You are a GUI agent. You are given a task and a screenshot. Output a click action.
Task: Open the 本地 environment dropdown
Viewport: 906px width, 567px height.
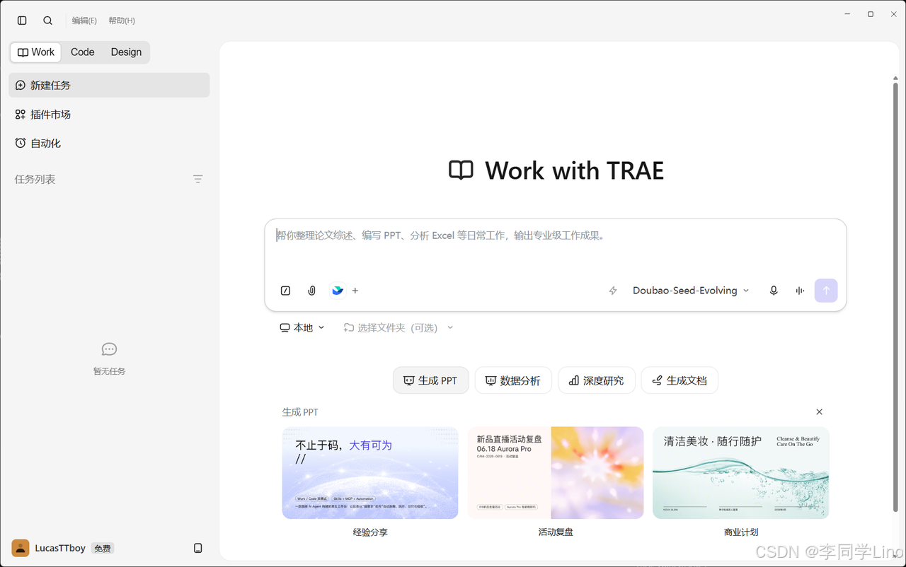click(302, 327)
